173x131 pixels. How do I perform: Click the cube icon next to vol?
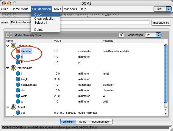(18, 113)
